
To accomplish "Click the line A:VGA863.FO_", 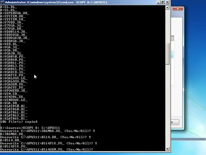I will [13, 66].
